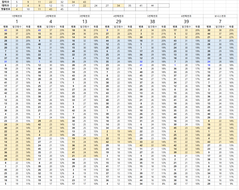This screenshot has height=190, width=239.
Task: Click large number 38 under 5번째번호
Action: click(152, 21)
